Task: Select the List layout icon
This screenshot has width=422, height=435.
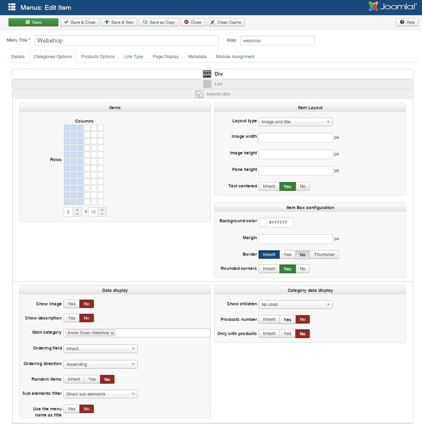Action: (207, 84)
